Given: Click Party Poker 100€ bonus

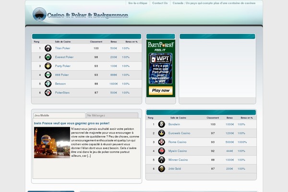Looking at the screenshot, I should coord(113,66).
